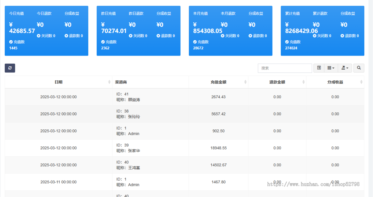Click the 本月退款 label

tap(228, 13)
